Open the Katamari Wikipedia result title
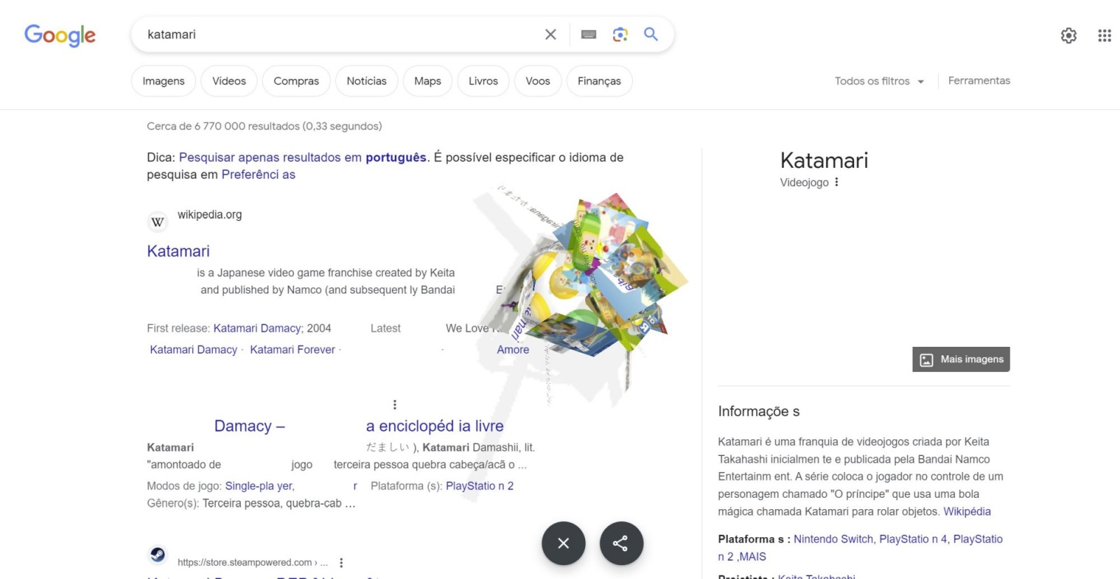The image size is (1120, 579). point(178,251)
